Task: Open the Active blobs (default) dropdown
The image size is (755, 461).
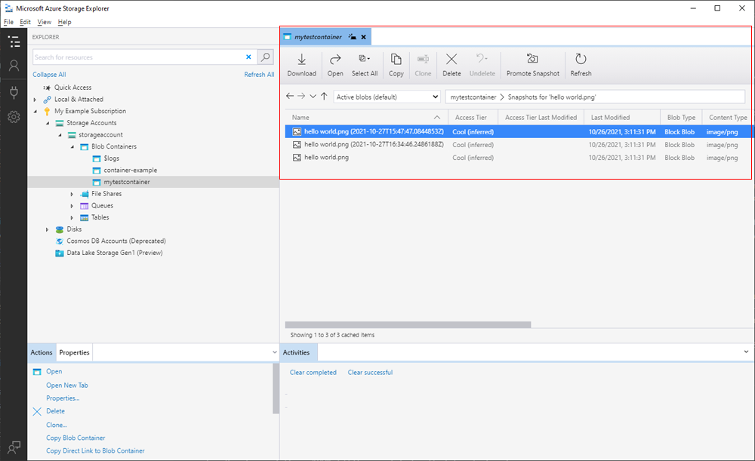Action: click(x=387, y=97)
